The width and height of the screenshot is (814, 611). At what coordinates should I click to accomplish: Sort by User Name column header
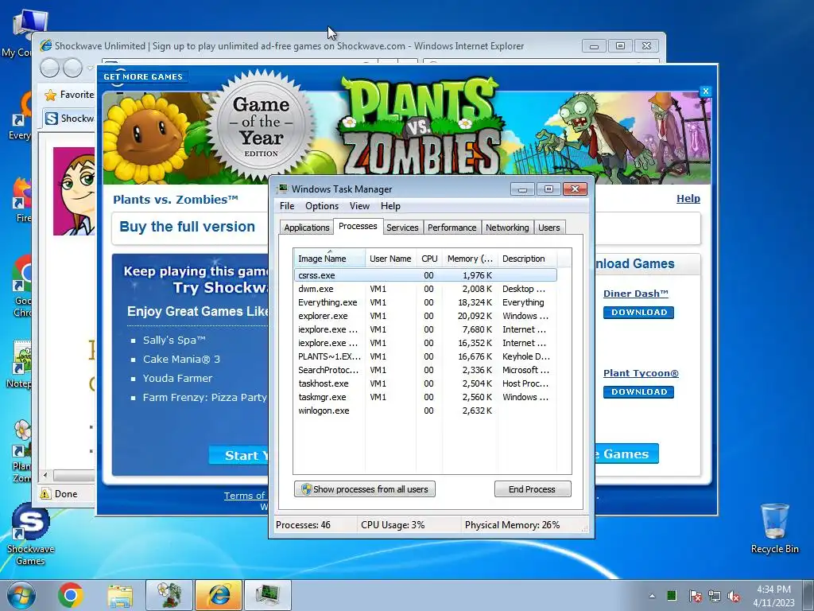[x=390, y=259]
